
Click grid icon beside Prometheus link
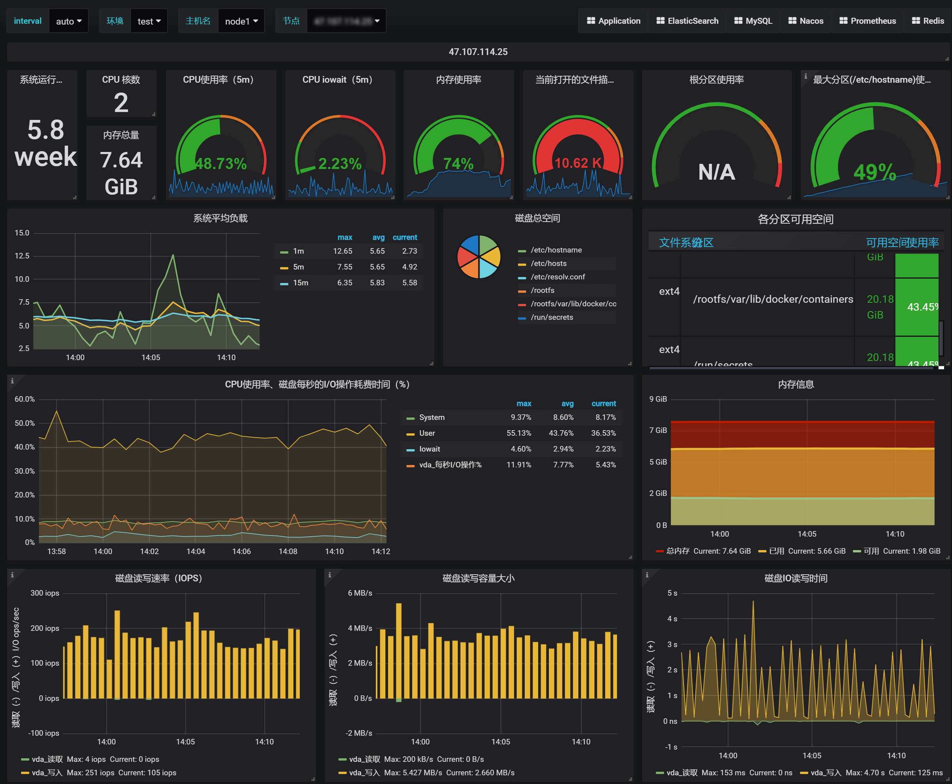pos(843,21)
